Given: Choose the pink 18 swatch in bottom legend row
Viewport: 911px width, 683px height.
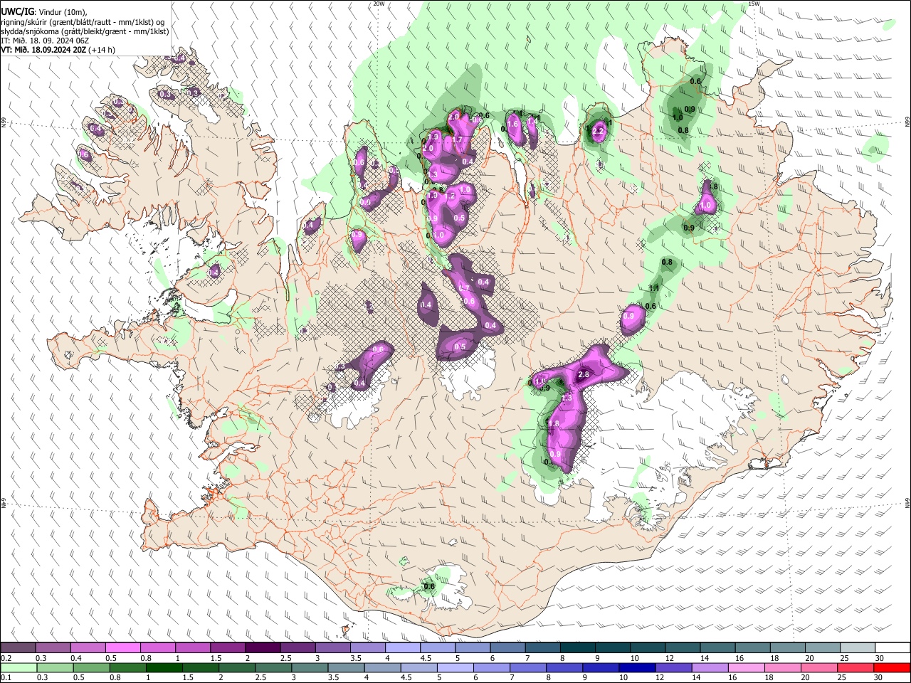Looking at the screenshot, I should coord(782,667).
